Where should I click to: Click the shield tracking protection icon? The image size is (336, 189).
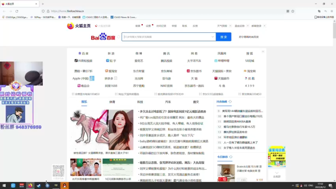point(43,11)
